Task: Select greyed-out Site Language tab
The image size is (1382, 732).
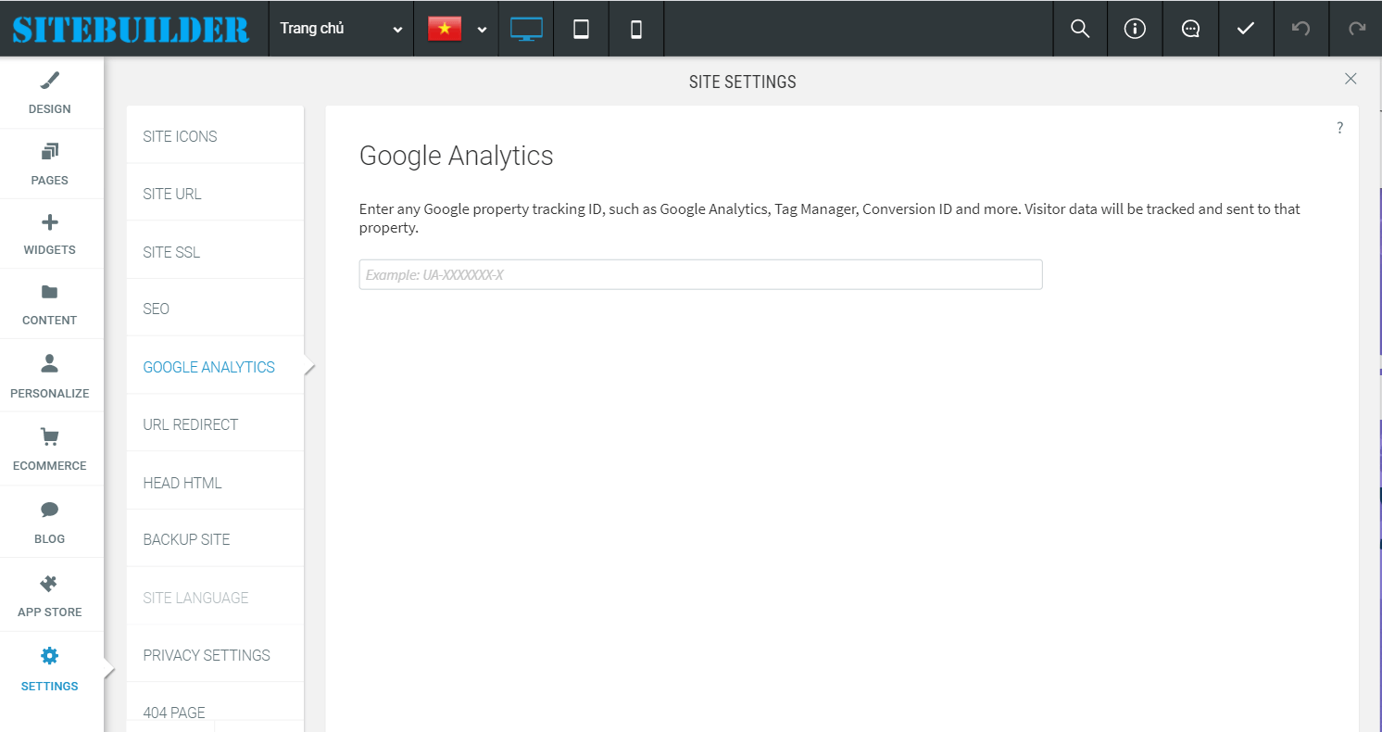Action: [x=215, y=598]
